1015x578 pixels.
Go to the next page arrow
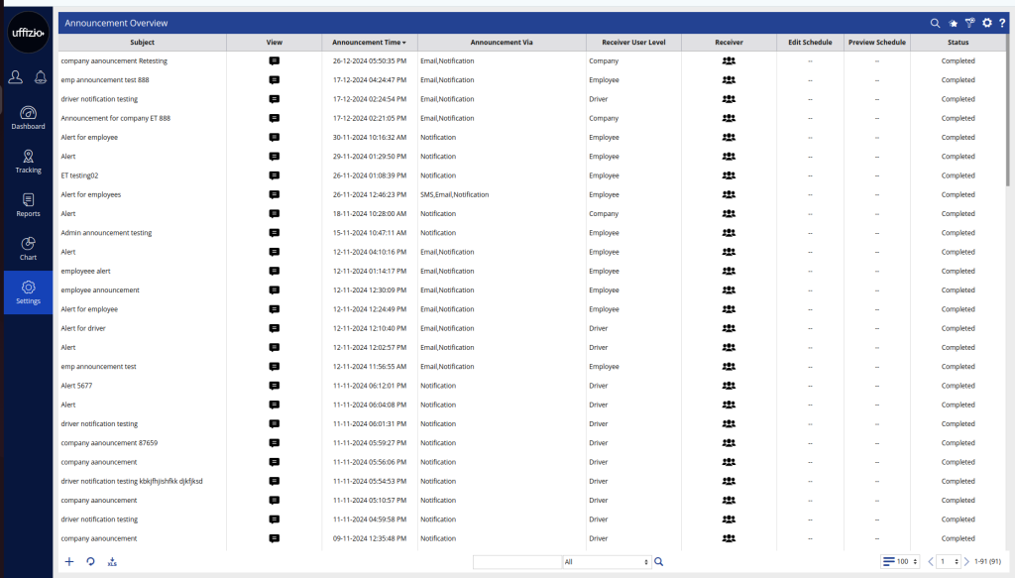pos(967,562)
